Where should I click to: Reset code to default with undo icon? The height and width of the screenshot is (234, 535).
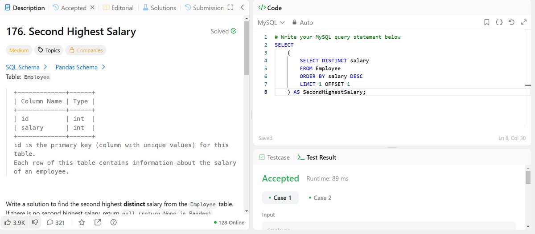[x=511, y=22]
